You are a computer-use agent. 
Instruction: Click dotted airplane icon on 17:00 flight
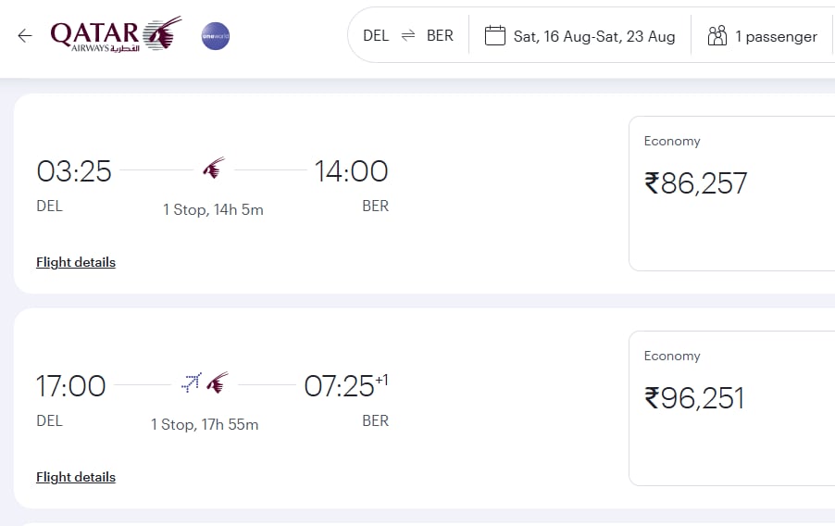192,382
